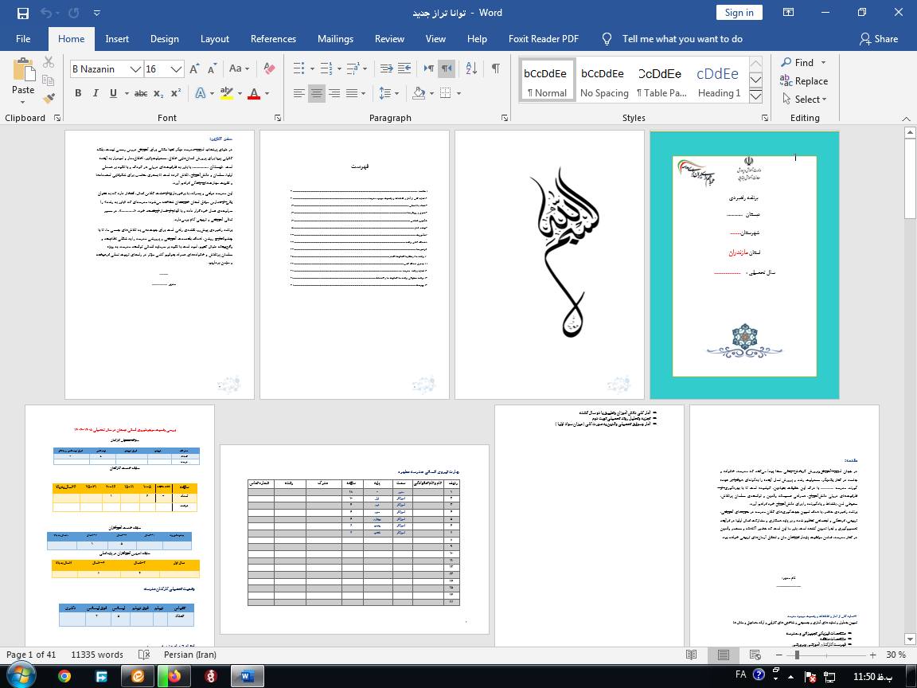Image resolution: width=917 pixels, height=688 pixels.
Task: Open the Layout tab
Action: 215,38
